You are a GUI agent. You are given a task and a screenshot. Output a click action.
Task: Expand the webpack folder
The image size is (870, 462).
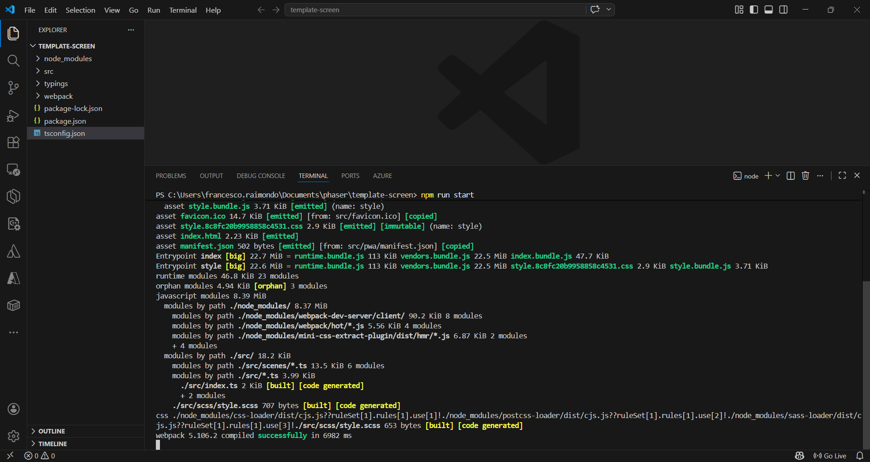coord(86,96)
